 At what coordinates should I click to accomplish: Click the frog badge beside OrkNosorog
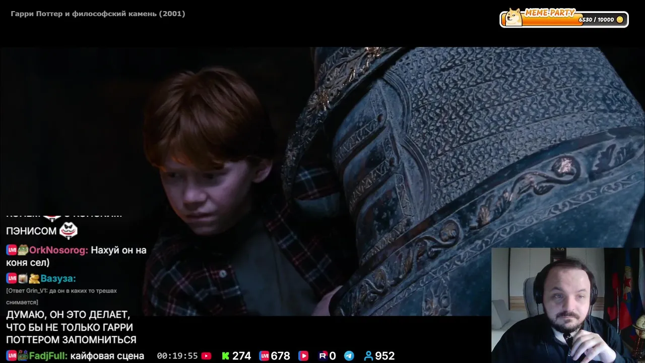point(23,250)
